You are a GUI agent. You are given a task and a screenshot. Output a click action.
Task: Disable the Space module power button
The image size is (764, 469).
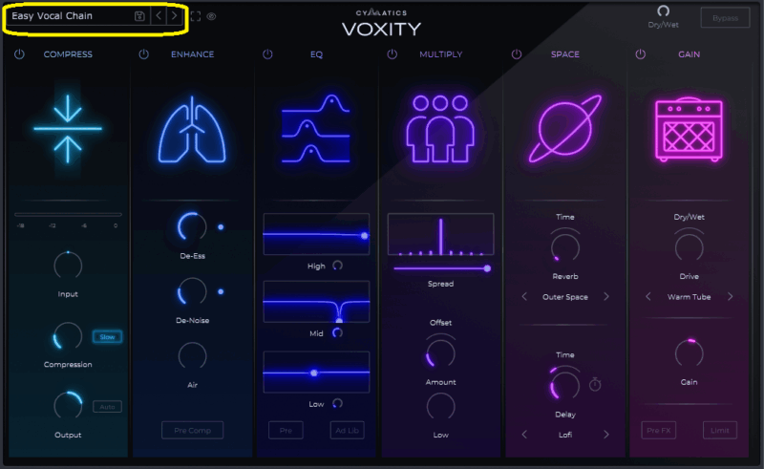coord(517,54)
